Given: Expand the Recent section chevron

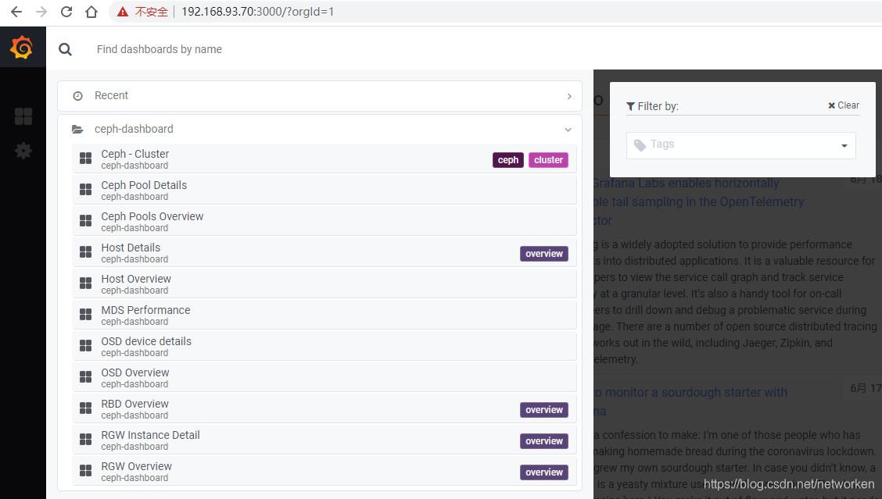Looking at the screenshot, I should pyautogui.click(x=569, y=96).
